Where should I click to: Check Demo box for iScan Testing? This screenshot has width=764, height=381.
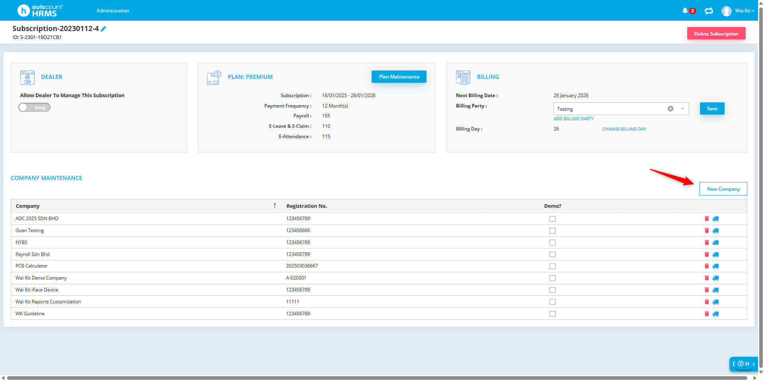(x=552, y=231)
